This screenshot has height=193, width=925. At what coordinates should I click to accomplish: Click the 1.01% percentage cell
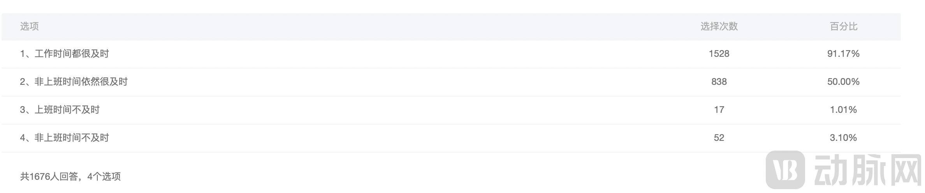[843, 110]
